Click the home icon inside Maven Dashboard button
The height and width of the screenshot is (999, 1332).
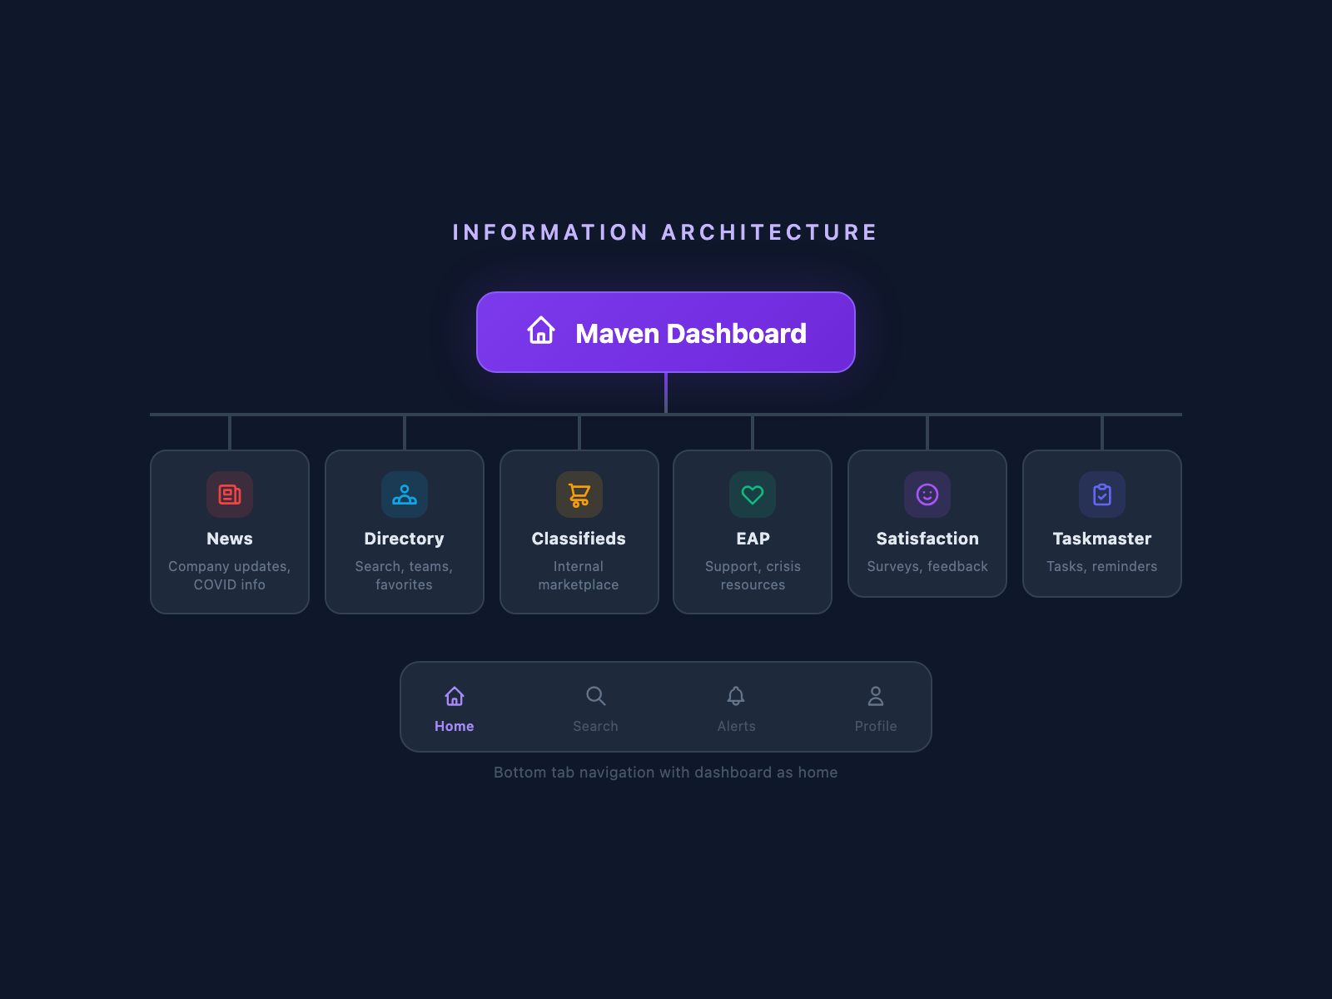click(x=540, y=332)
